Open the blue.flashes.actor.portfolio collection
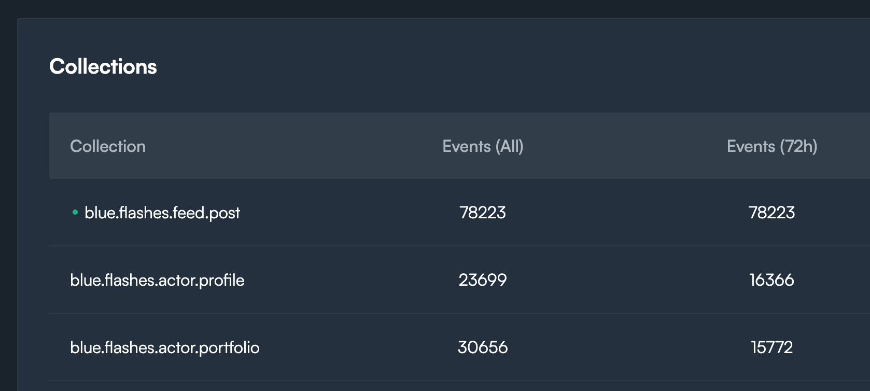 click(x=165, y=347)
